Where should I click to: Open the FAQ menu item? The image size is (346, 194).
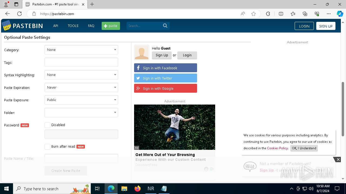tap(91, 26)
